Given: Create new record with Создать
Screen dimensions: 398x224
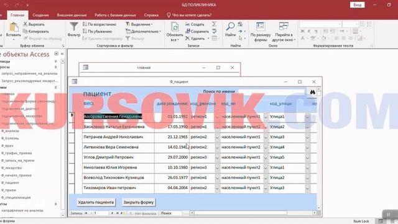Looking at the screenshot, I should pos(195,24).
